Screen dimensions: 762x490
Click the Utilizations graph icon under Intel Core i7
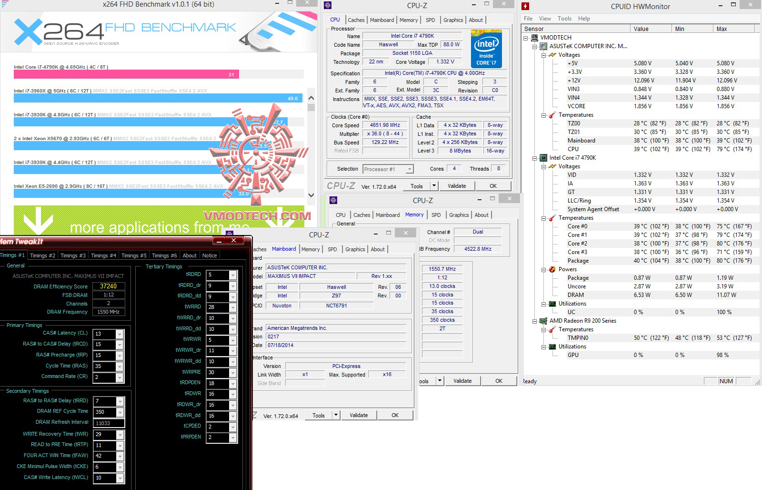552,304
